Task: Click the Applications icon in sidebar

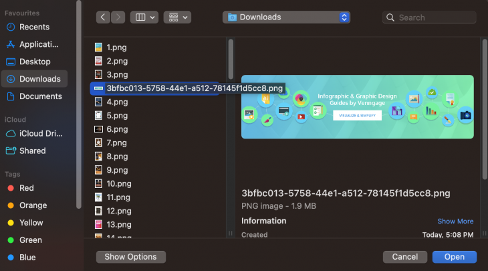Action: [x=11, y=44]
